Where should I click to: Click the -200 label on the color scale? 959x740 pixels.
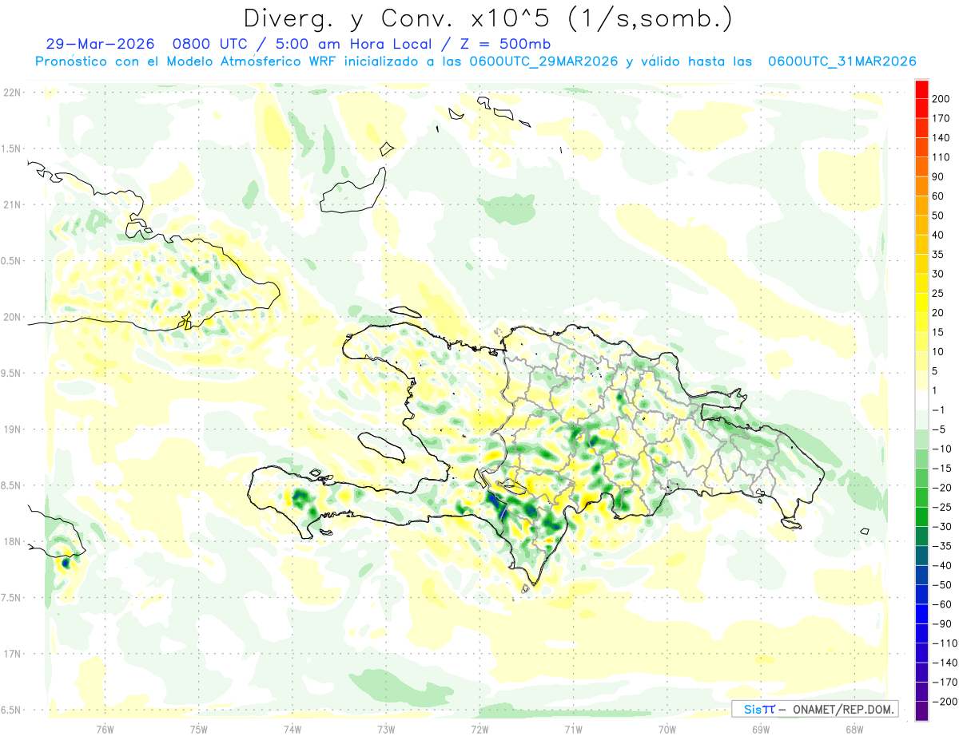click(x=941, y=702)
